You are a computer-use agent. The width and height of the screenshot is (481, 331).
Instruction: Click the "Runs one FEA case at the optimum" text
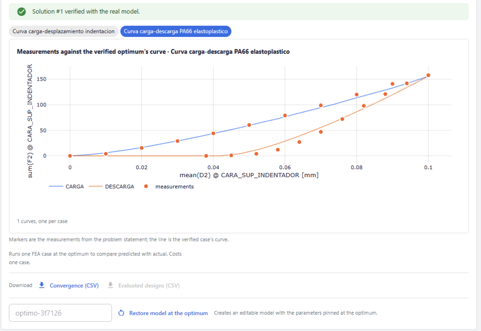pyautogui.click(x=95, y=258)
